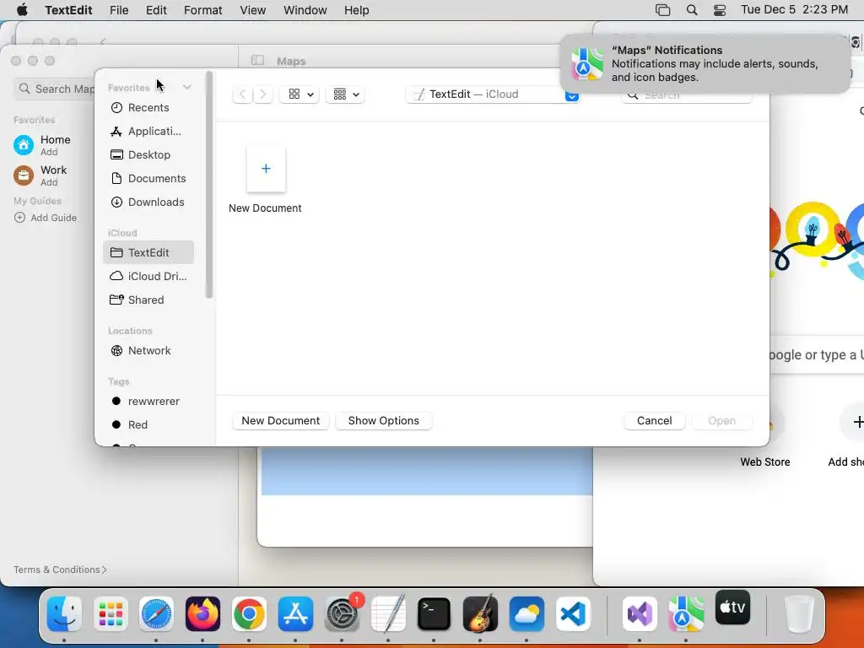Click Add Guide in Maps sidebar
The image size is (864, 648).
(x=46, y=218)
